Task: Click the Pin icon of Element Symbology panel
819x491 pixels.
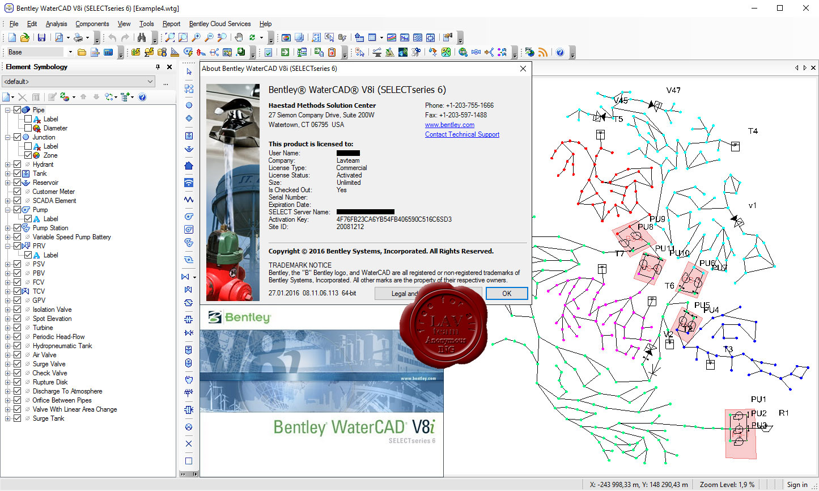Action: pyautogui.click(x=158, y=67)
